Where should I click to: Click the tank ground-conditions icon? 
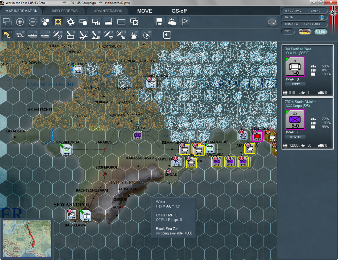click(x=304, y=31)
